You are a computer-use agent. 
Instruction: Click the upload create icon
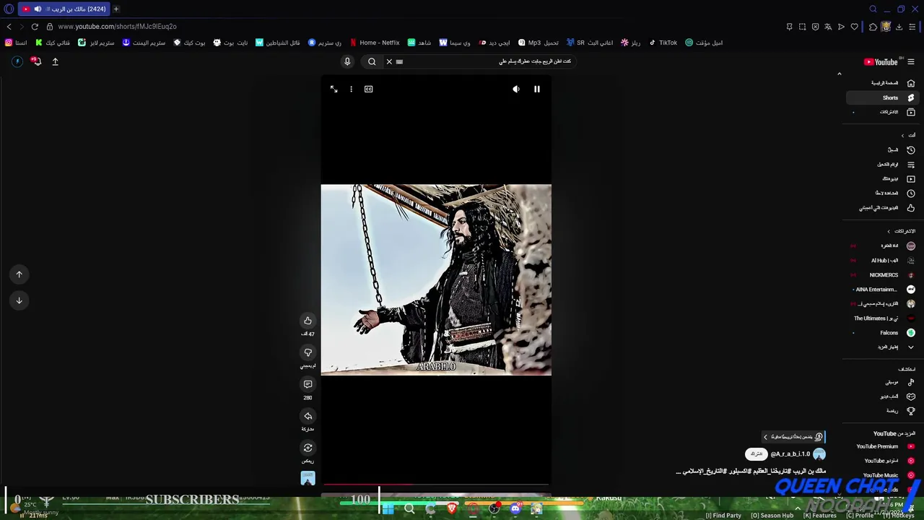click(x=55, y=61)
